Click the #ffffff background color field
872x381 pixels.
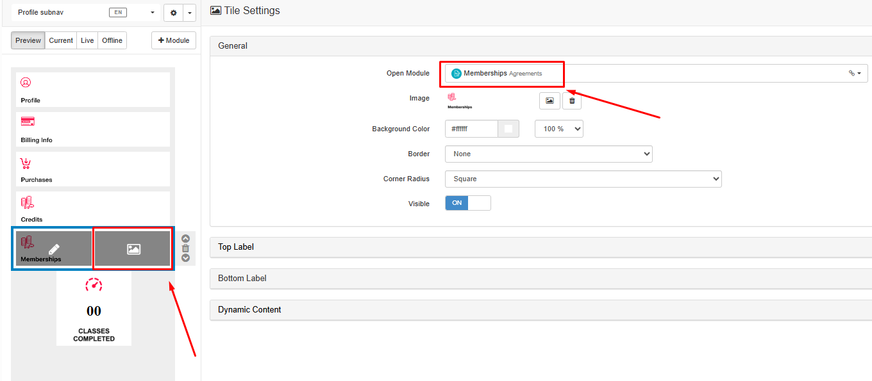(471, 129)
